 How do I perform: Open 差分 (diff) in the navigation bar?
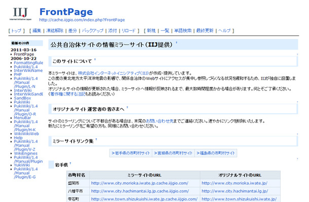pyautogui.click(x=72, y=31)
